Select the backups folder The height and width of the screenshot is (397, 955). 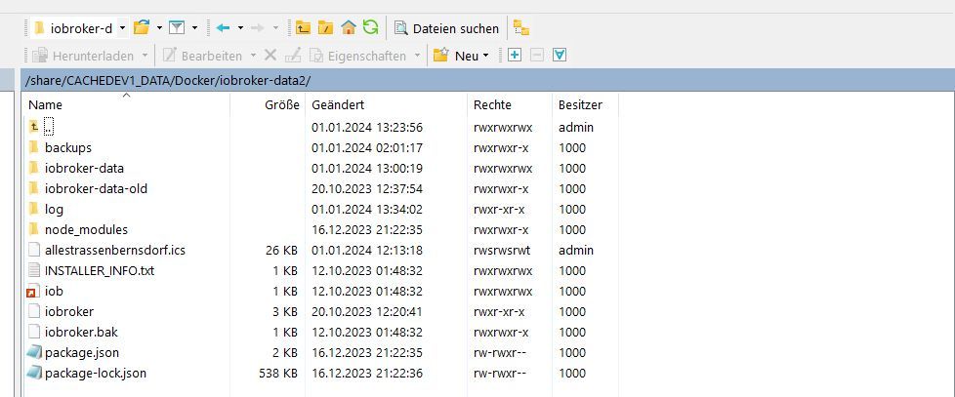(68, 147)
